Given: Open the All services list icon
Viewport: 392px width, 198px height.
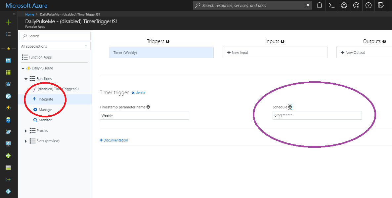Looking at the screenshot, I should (8, 34).
